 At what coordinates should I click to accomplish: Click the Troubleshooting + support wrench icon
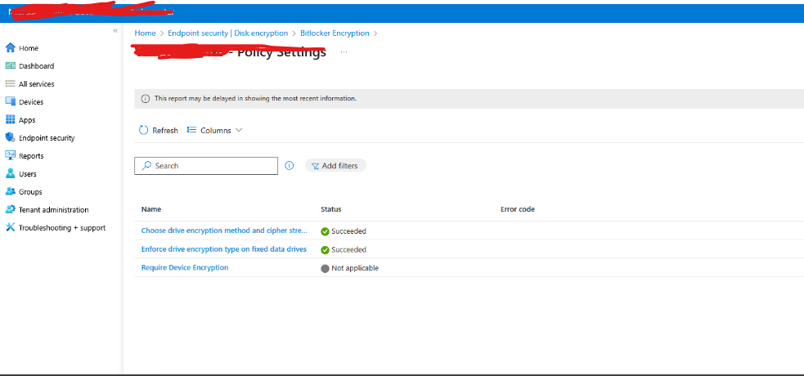[x=11, y=227]
